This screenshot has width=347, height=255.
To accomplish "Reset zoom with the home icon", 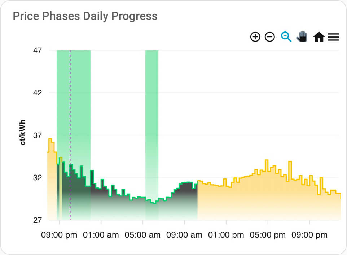I will tap(319, 37).
